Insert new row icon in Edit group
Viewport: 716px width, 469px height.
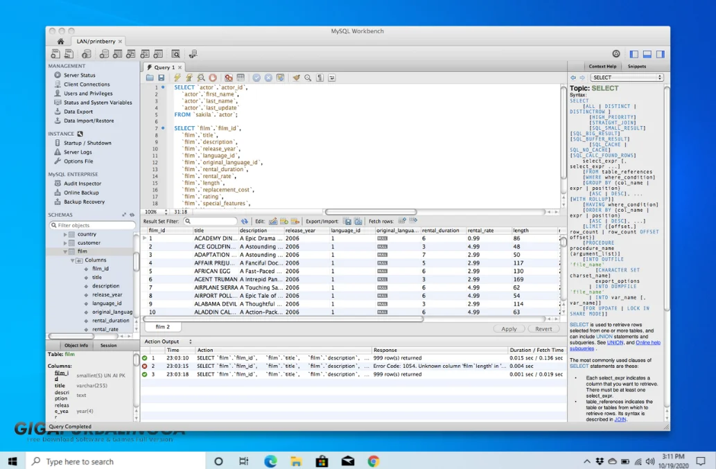pos(284,221)
